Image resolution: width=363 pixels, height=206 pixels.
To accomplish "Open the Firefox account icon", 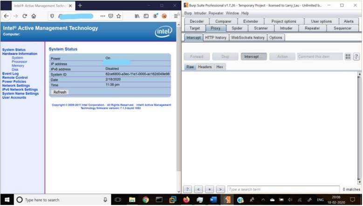I will [x=155, y=16].
